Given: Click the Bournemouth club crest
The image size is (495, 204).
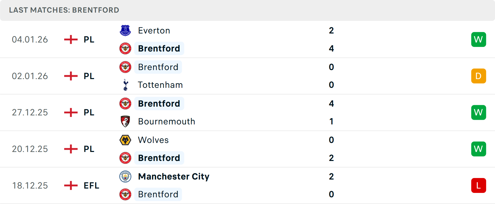Looking at the screenshot, I should point(125,121).
